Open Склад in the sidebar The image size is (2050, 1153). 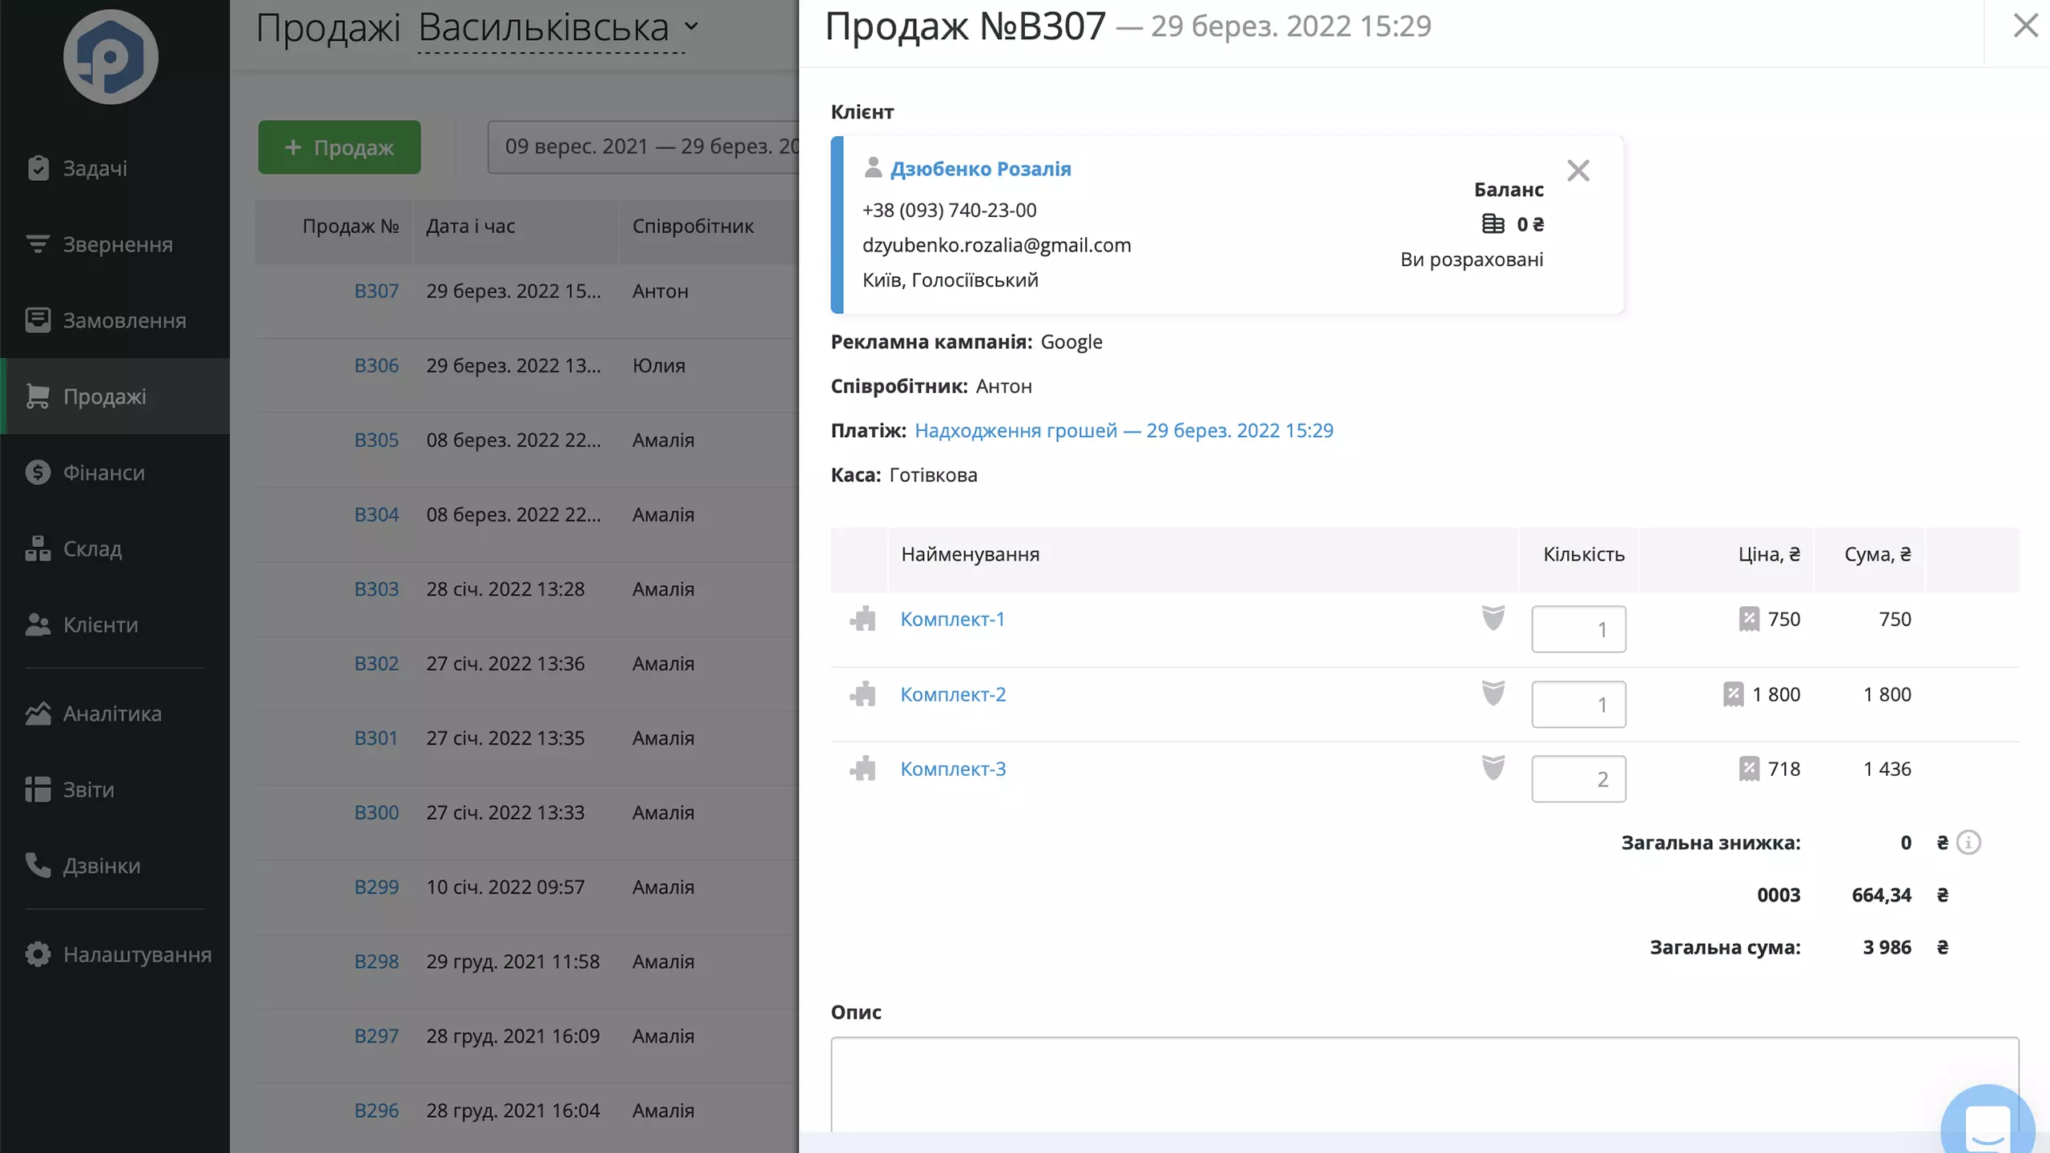click(x=115, y=548)
